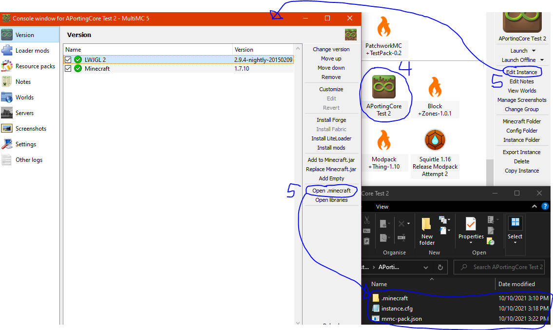Open Instance Folder from side panel
This screenshot has height=330, width=553.
tap(522, 140)
